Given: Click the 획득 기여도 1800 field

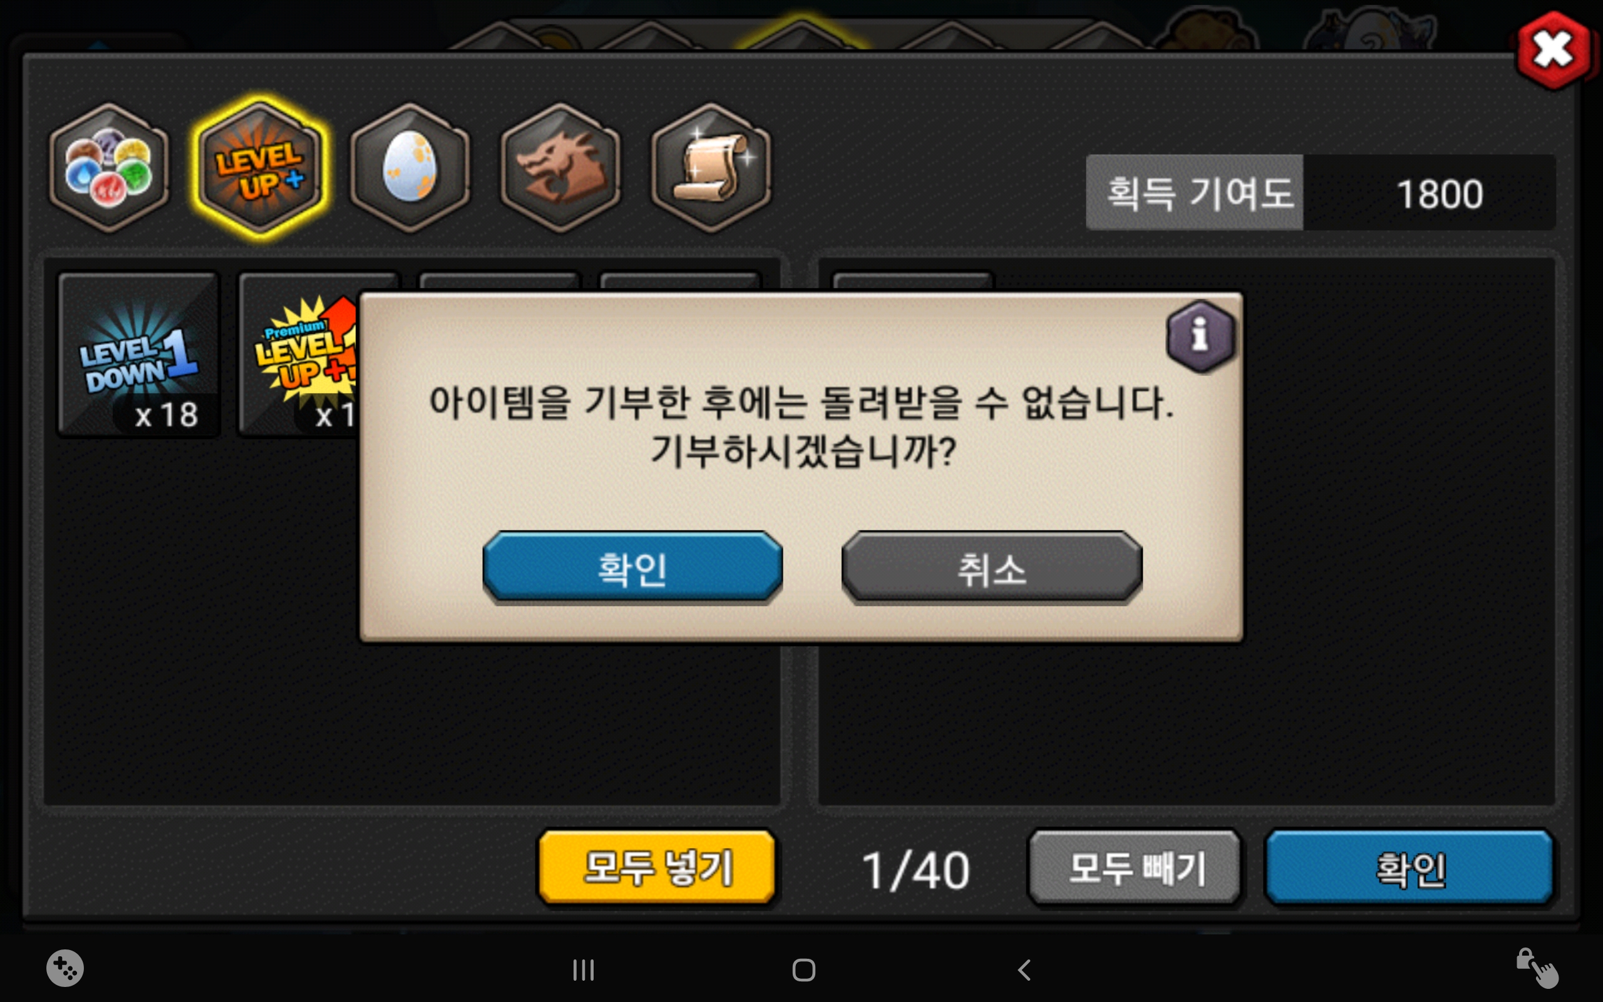Looking at the screenshot, I should [x=1320, y=193].
